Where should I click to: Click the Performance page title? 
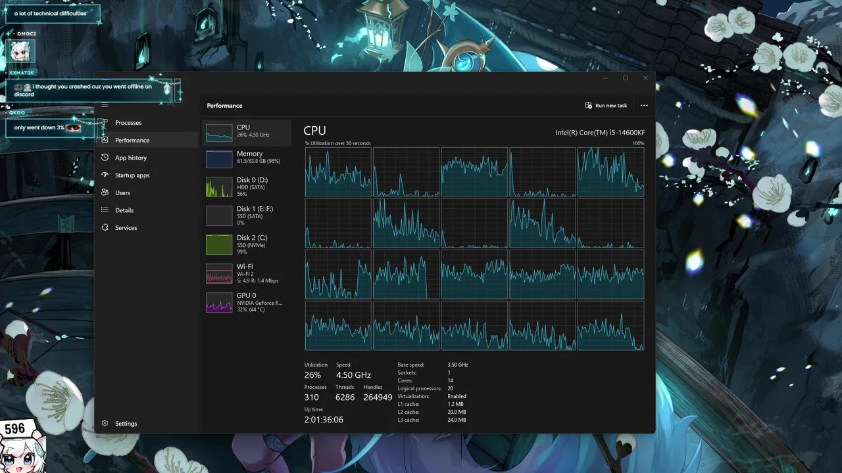click(x=224, y=106)
